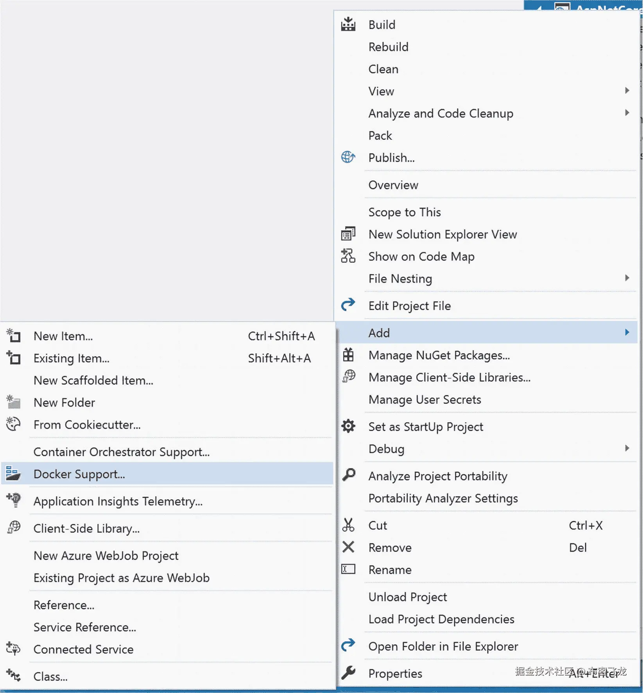Click the Cut scissors icon
Screen dimensions: 643x693
click(x=348, y=525)
